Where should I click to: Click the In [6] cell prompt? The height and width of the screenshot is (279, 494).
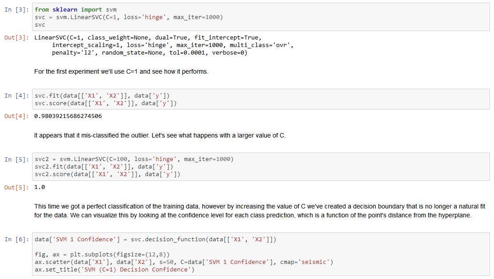pyautogui.click(x=17, y=240)
